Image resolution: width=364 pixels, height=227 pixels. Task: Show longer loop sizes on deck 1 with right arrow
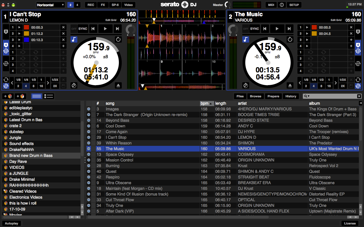[48, 83]
